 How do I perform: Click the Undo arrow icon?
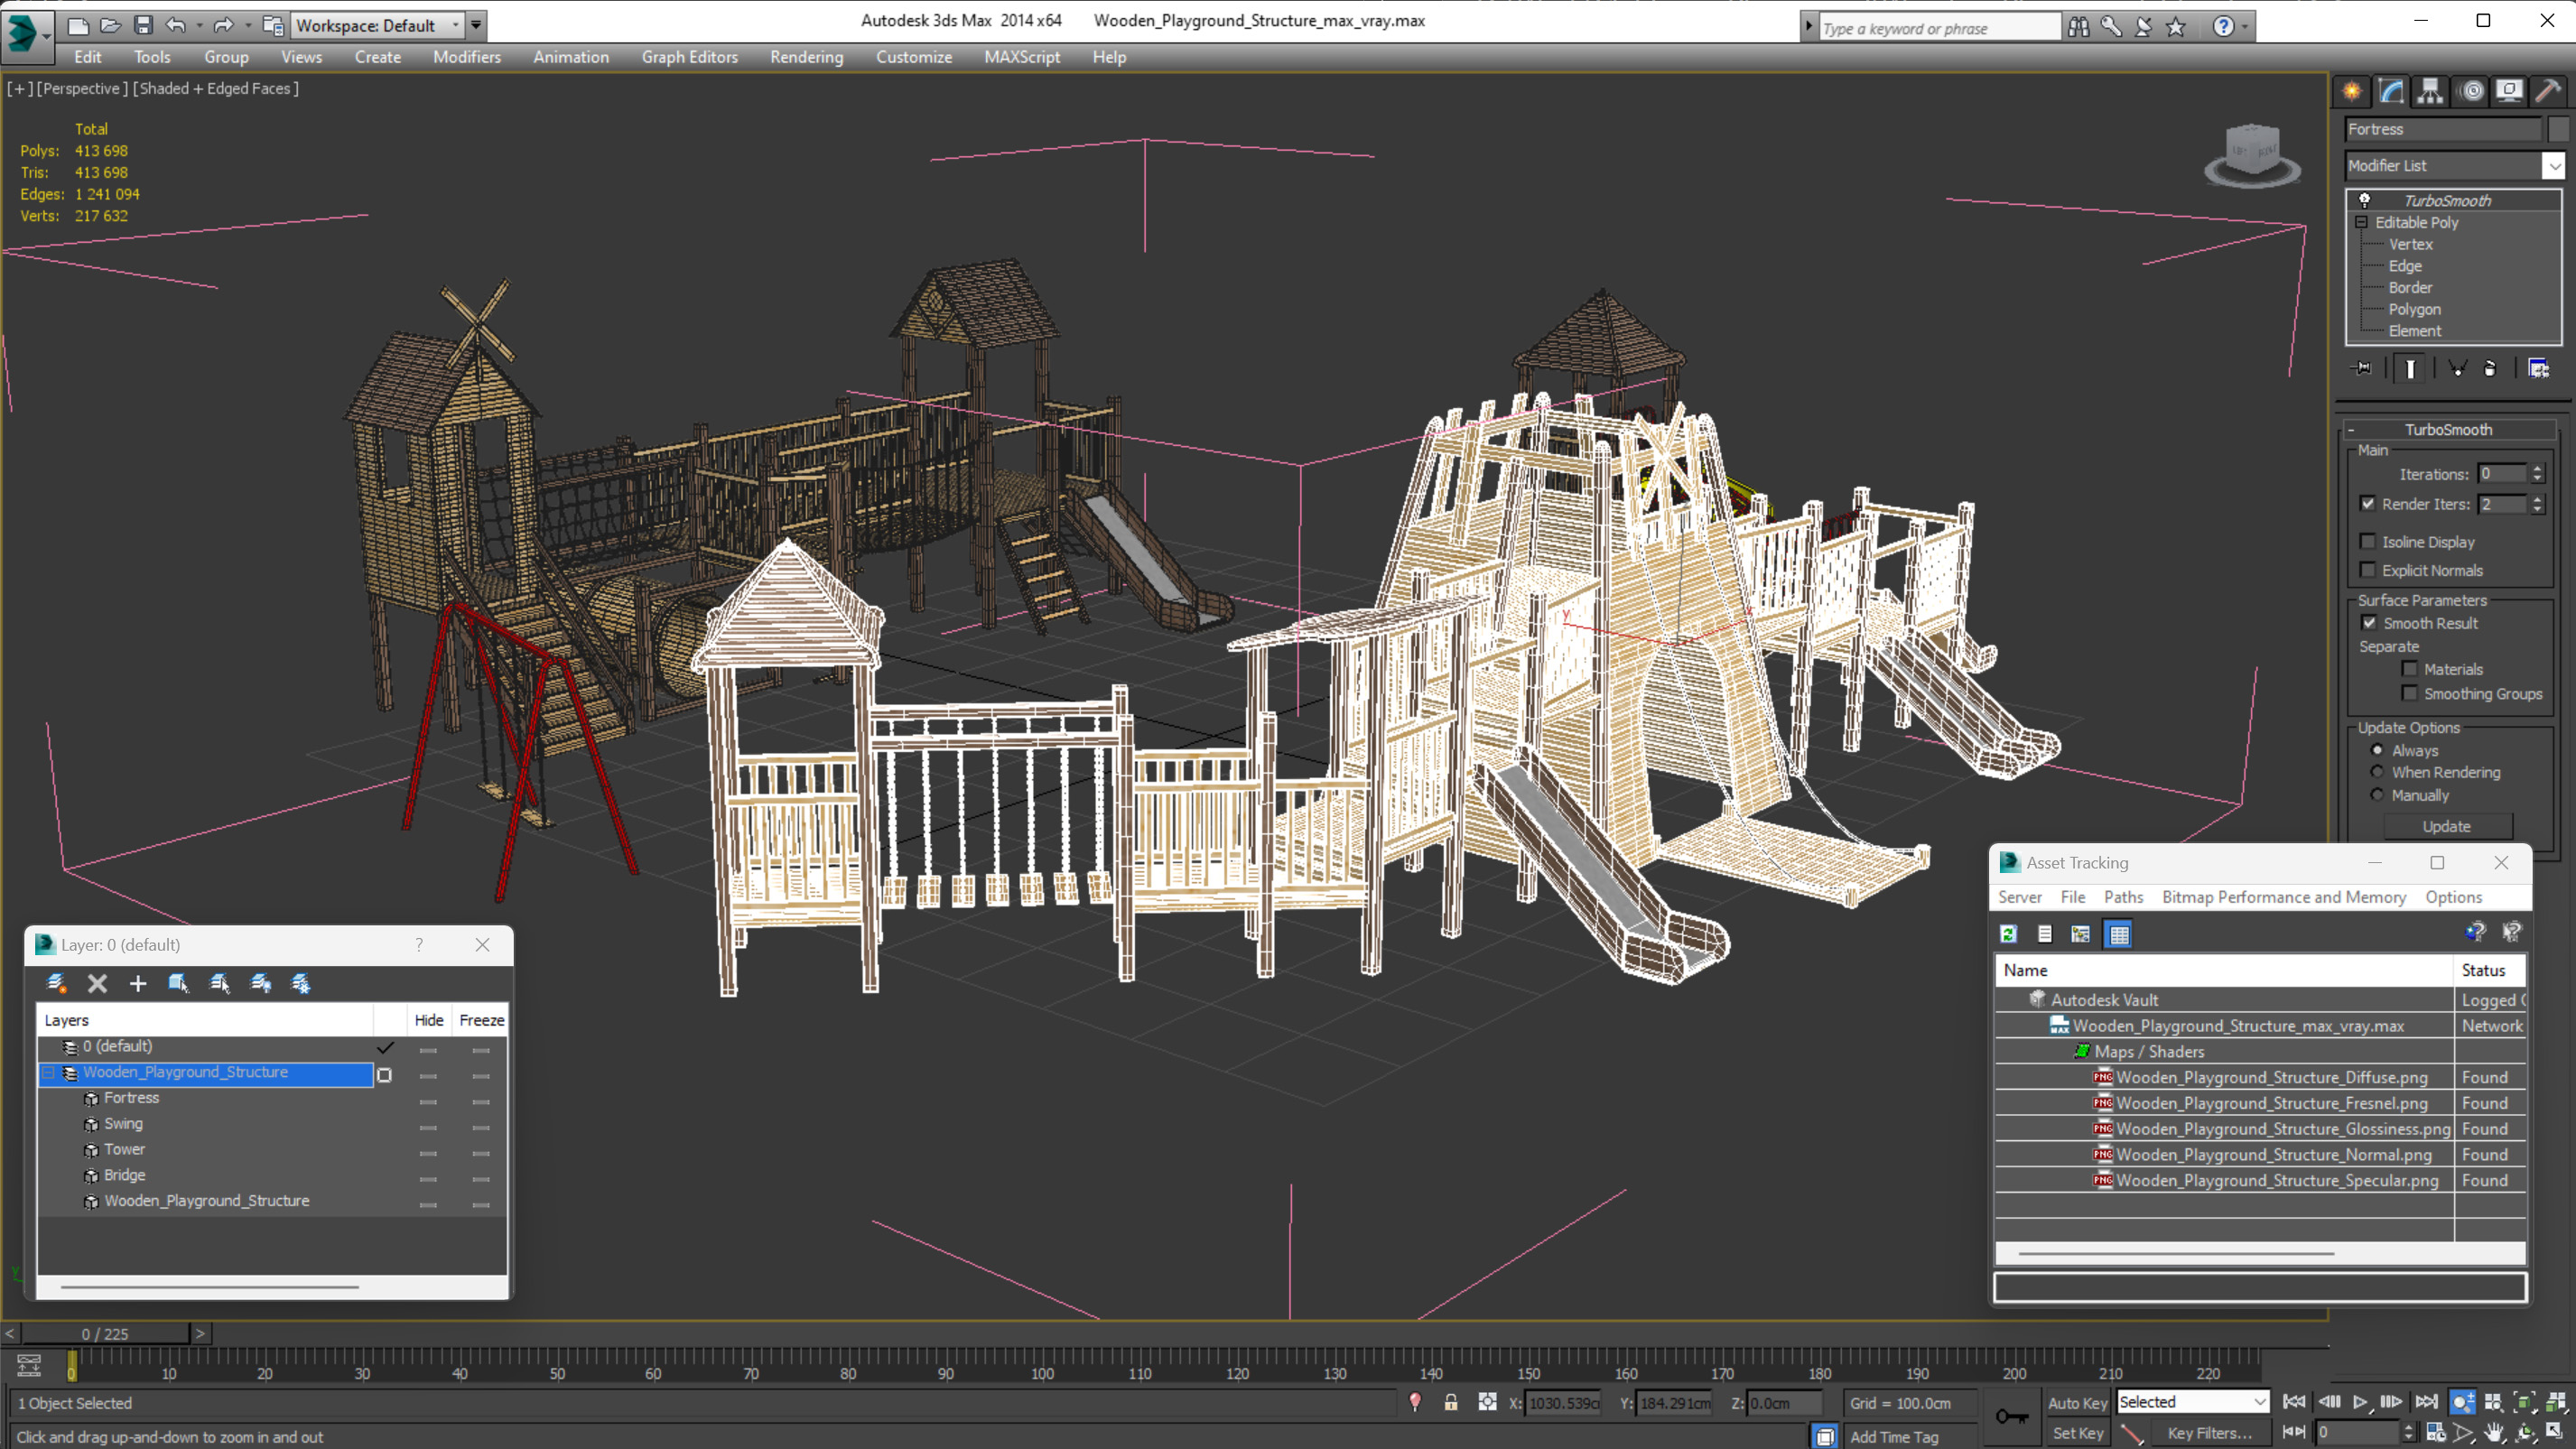[176, 25]
